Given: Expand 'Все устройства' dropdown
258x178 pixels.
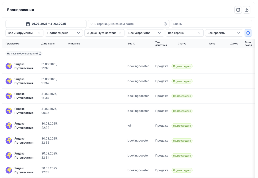Looking at the screenshot, I should pos(145,33).
